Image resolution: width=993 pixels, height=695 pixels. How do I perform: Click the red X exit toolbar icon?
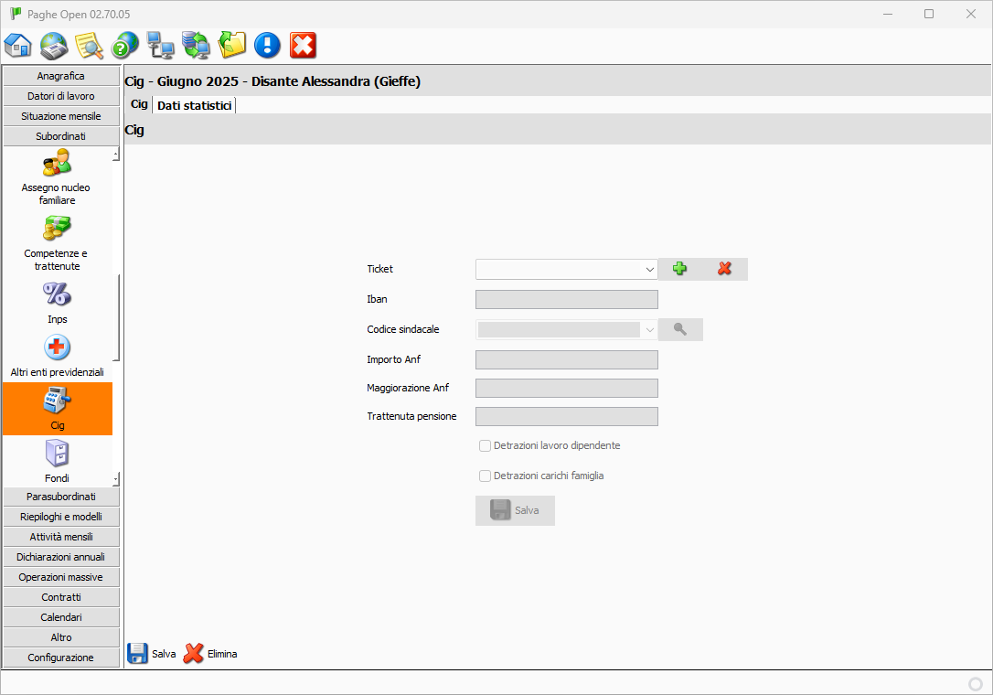(x=303, y=45)
